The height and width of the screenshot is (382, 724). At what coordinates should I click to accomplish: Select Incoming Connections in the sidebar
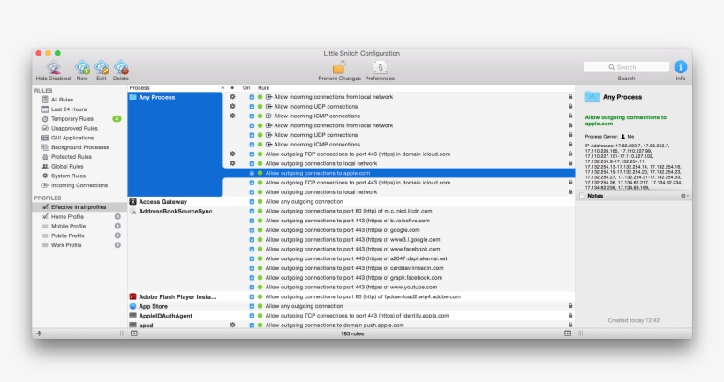pos(79,185)
